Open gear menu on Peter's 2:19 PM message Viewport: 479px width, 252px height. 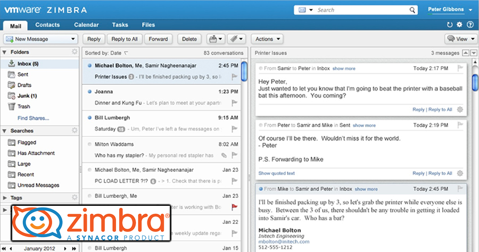tap(460, 173)
